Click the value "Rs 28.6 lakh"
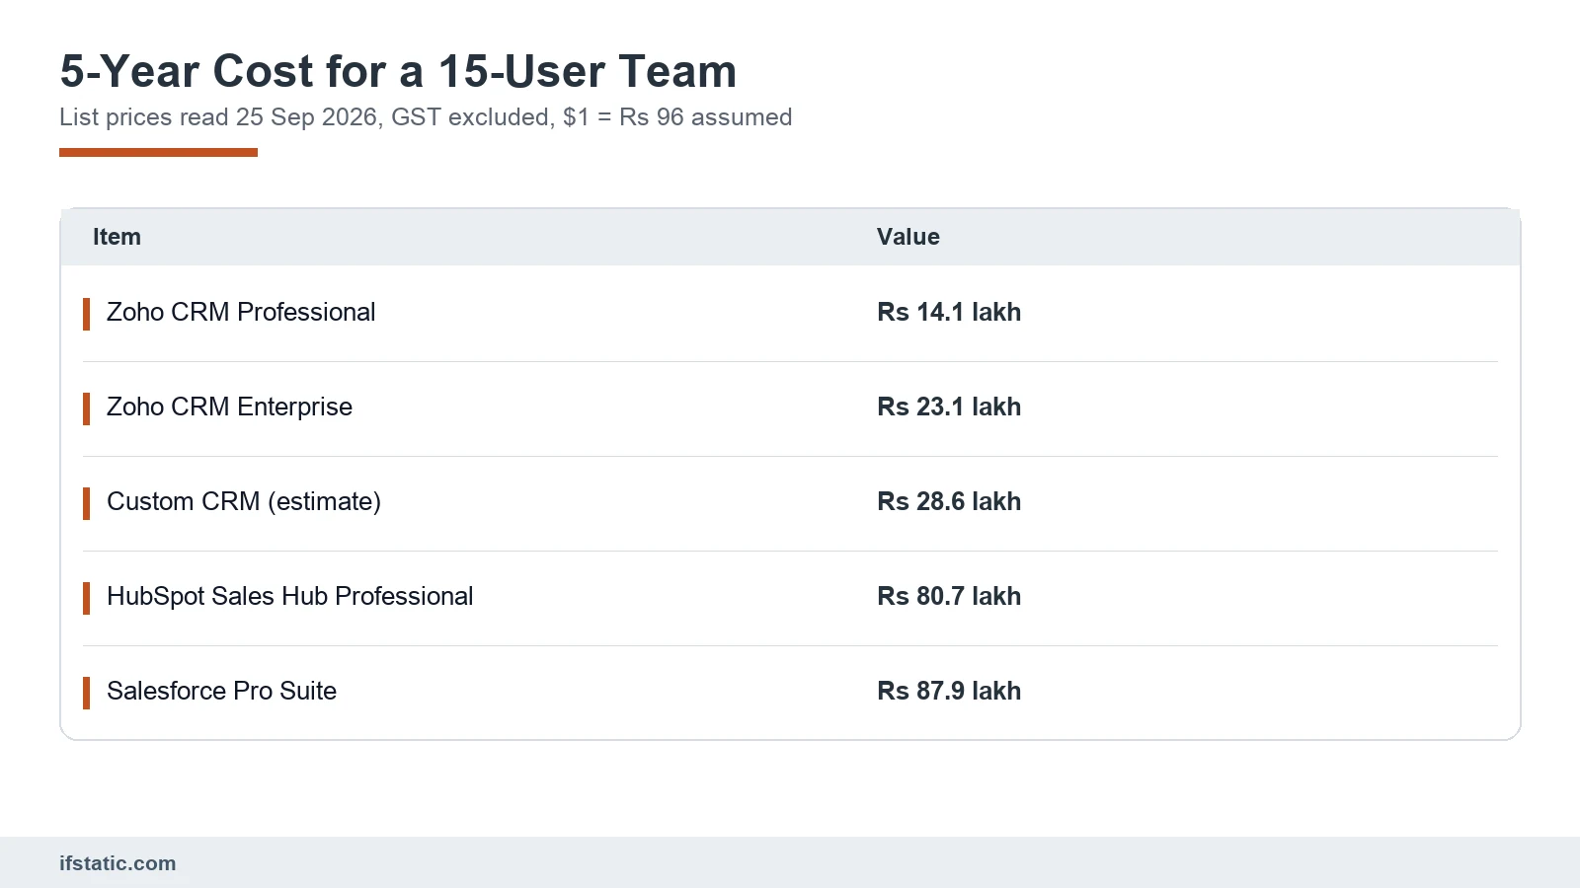Image resolution: width=1580 pixels, height=888 pixels. pyautogui.click(x=949, y=501)
